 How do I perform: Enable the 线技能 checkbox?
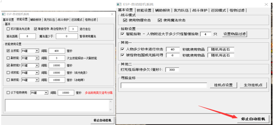pos(8,73)
